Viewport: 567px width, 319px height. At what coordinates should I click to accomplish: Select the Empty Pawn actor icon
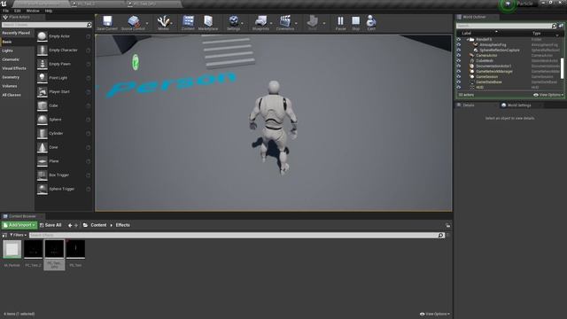(x=43, y=64)
